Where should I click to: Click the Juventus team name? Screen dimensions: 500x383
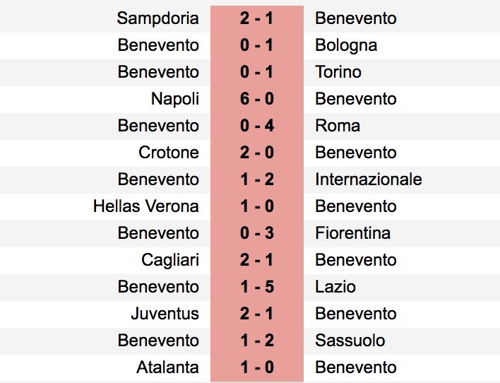click(x=165, y=313)
